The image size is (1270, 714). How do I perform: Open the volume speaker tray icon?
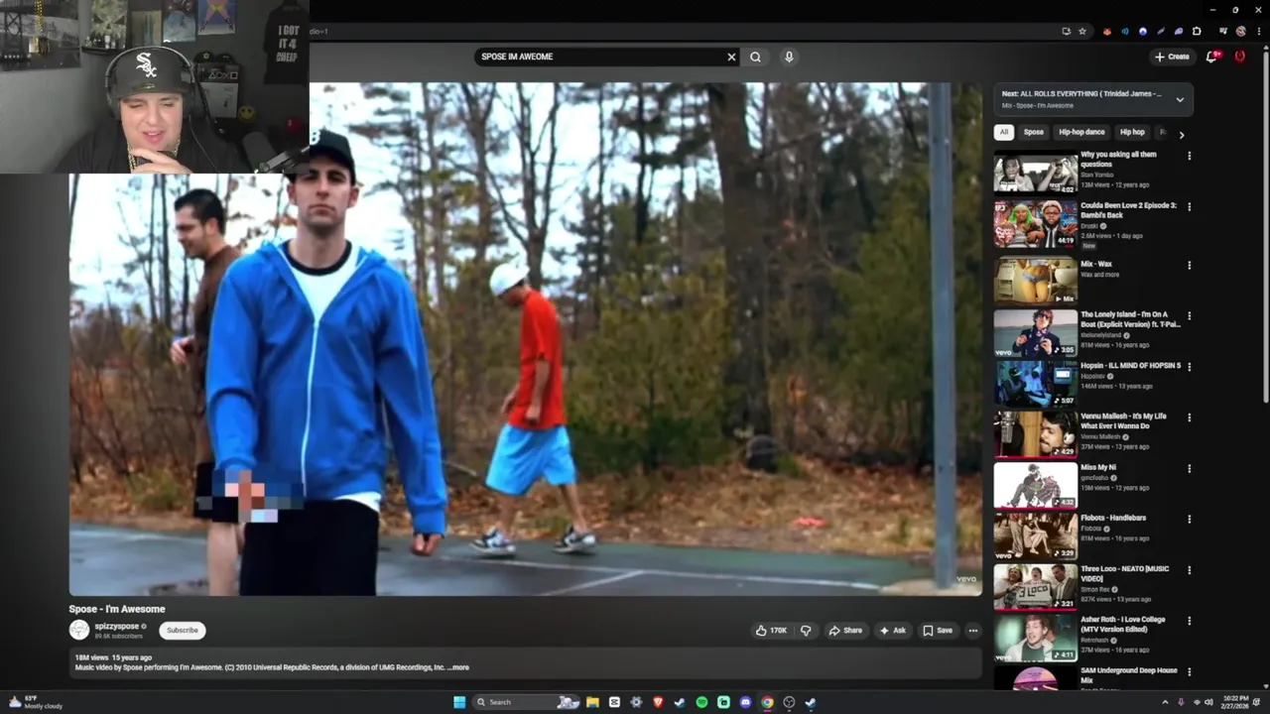click(x=1210, y=702)
